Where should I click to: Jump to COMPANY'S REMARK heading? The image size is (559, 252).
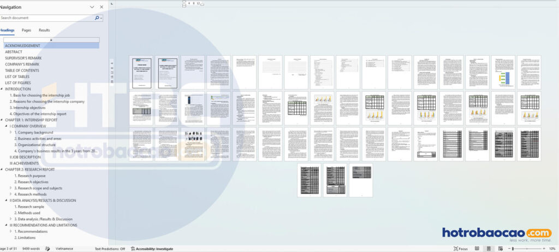click(x=22, y=65)
